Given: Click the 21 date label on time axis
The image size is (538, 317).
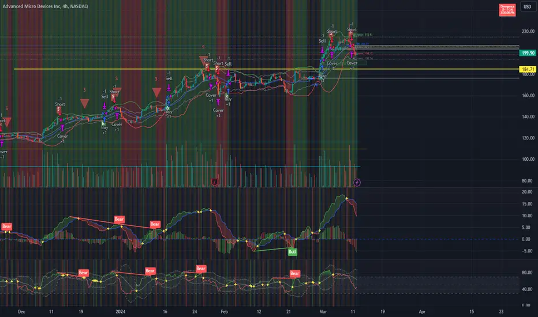Looking at the screenshot, I should (x=289, y=311).
